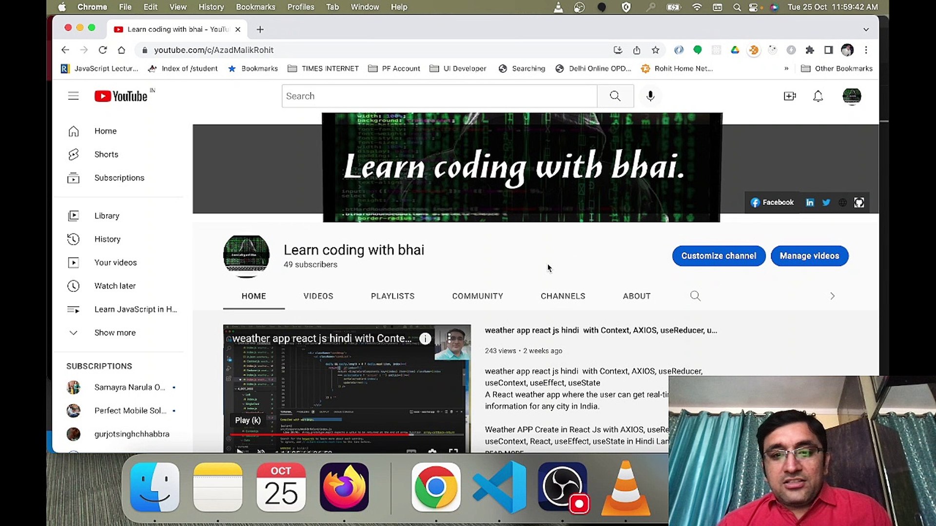936x526 pixels.
Task: Open Chrome three-dot menu
Action: click(866, 50)
